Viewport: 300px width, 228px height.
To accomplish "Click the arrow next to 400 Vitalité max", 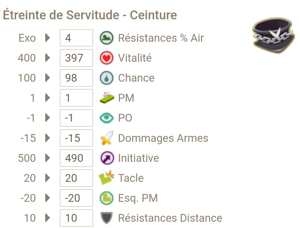I will click(48, 58).
